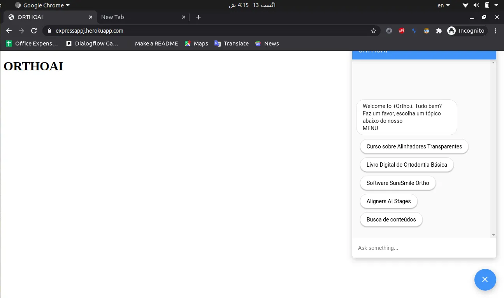This screenshot has height=298, width=504.
Task: Open a new browser tab
Action: tap(198, 17)
